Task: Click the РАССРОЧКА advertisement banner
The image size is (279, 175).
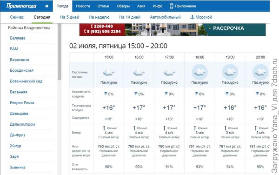Action: point(173,29)
